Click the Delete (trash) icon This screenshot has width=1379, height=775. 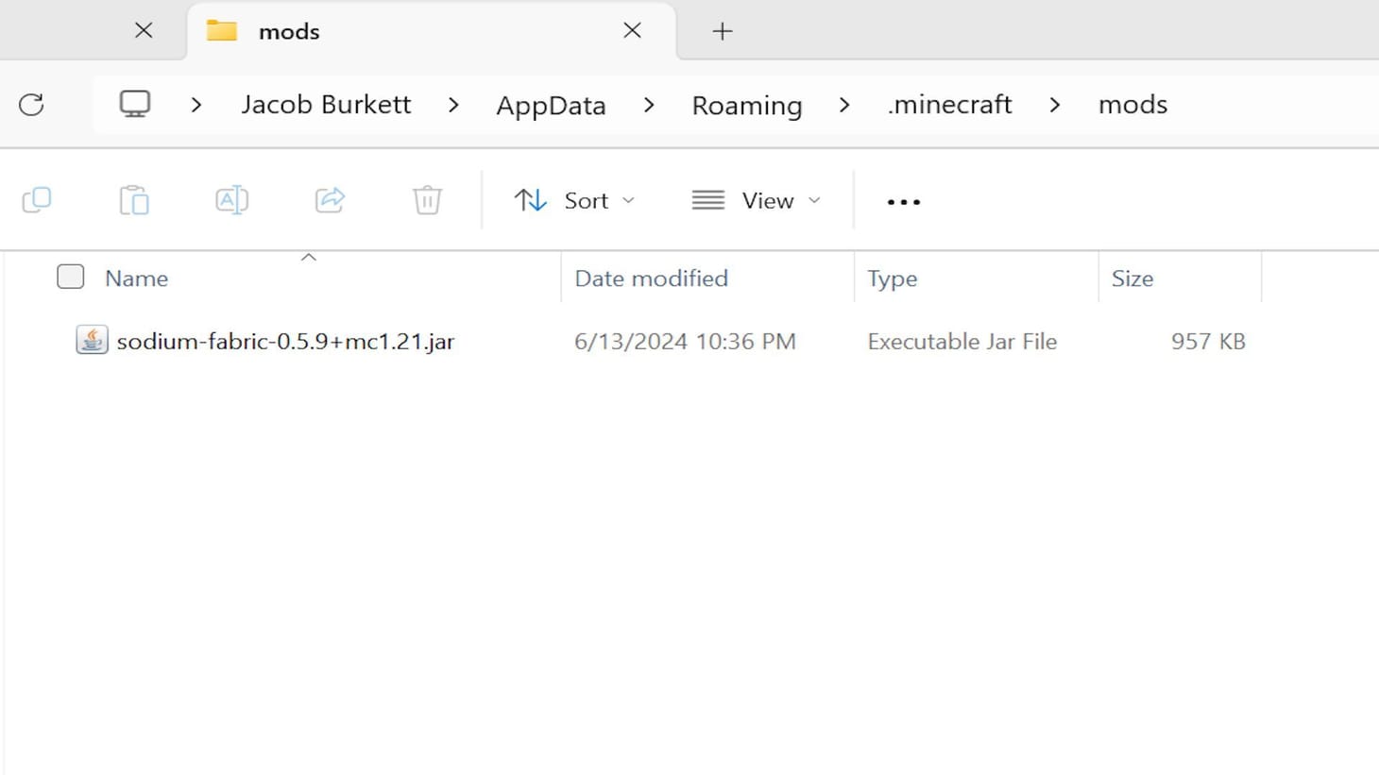click(427, 199)
